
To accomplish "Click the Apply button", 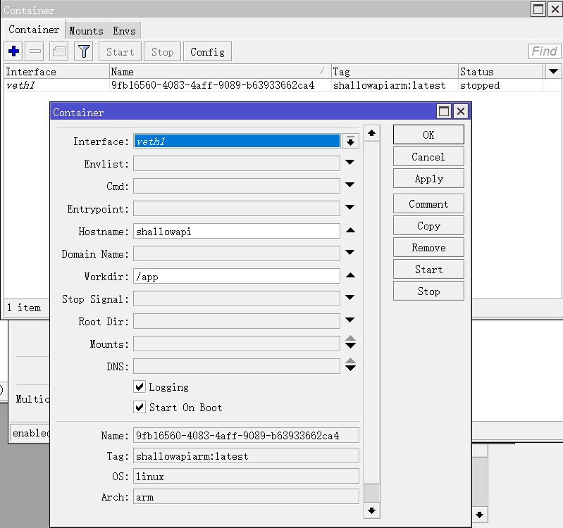I will 428,179.
